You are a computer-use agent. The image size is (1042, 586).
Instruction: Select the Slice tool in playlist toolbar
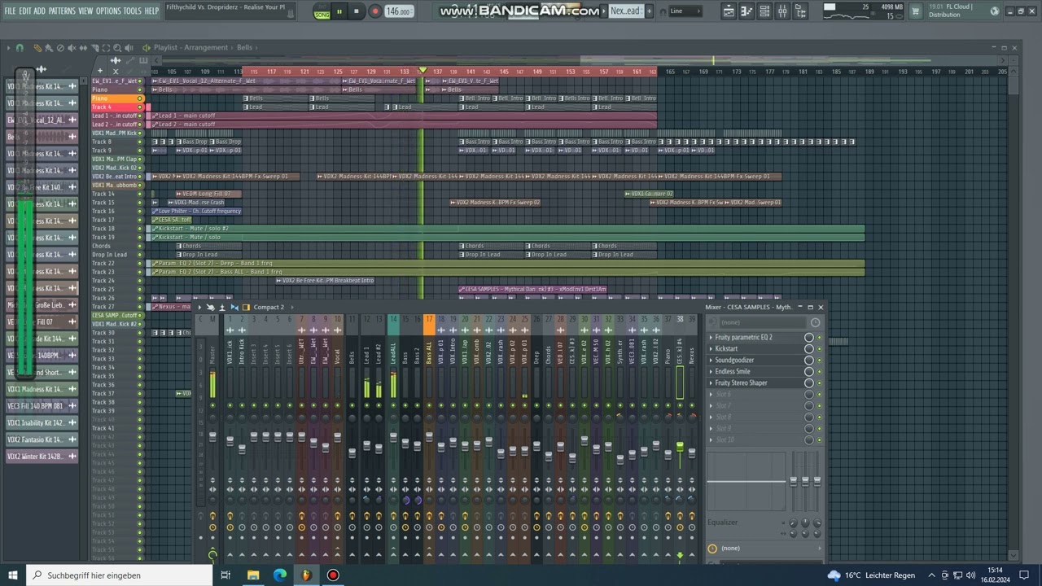94,48
